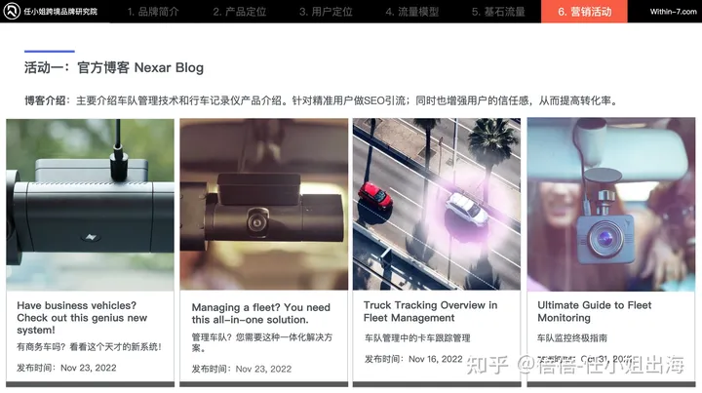Open the windshield-mounted camera image
The image size is (702, 393).
click(611, 204)
